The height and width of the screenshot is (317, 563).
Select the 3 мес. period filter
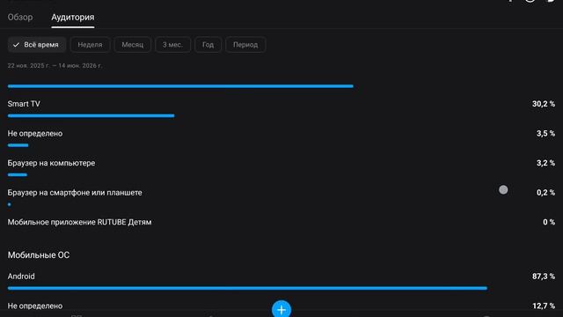pos(172,45)
